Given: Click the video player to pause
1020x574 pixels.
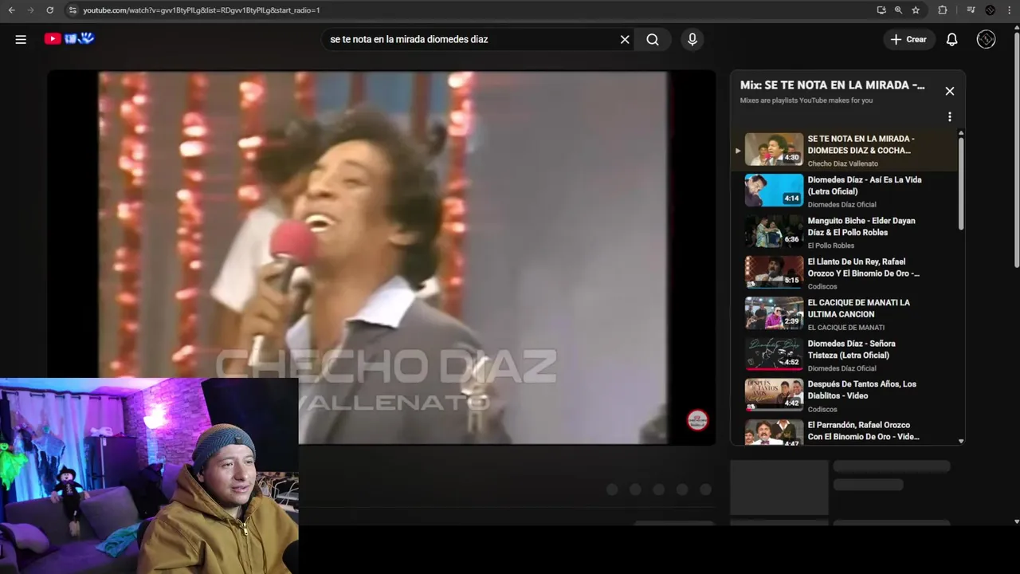Looking at the screenshot, I should (382, 257).
